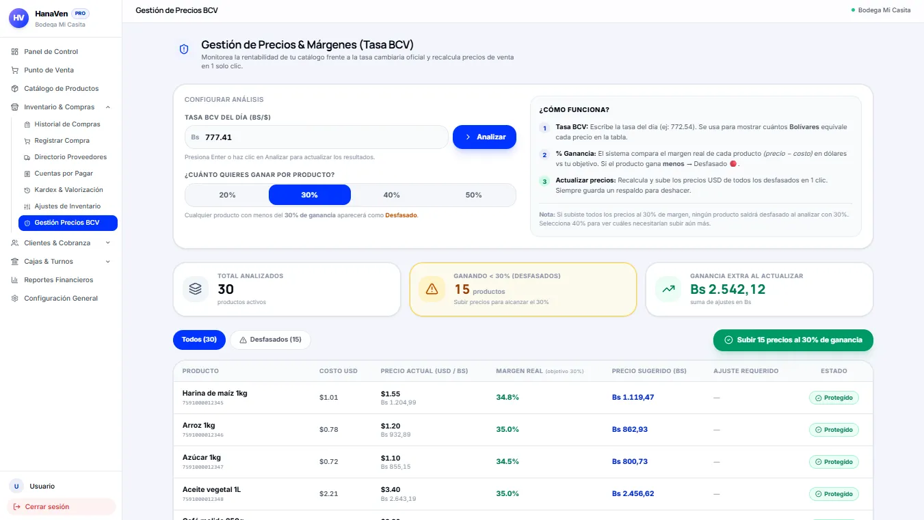Viewport: 924px width, 520px height.
Task: Click the Catálogo de Productos box icon
Action: 15,89
